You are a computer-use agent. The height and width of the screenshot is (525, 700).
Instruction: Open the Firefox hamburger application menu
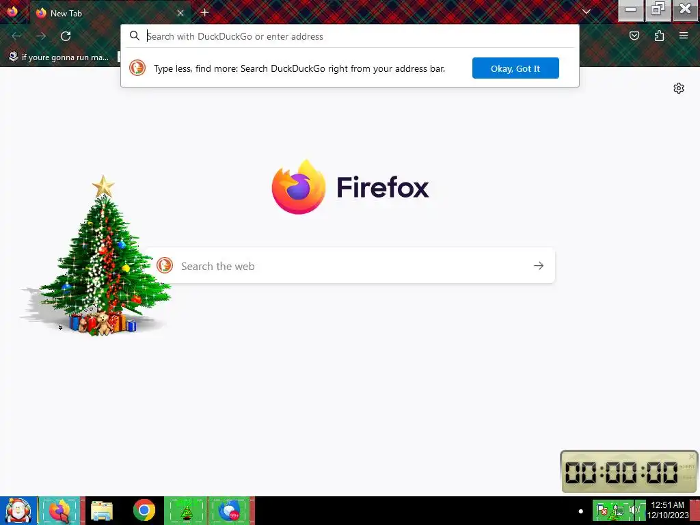coord(684,36)
